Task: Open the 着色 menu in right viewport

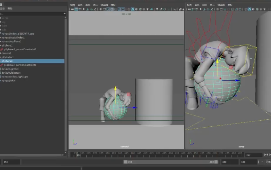Action: click(197, 5)
